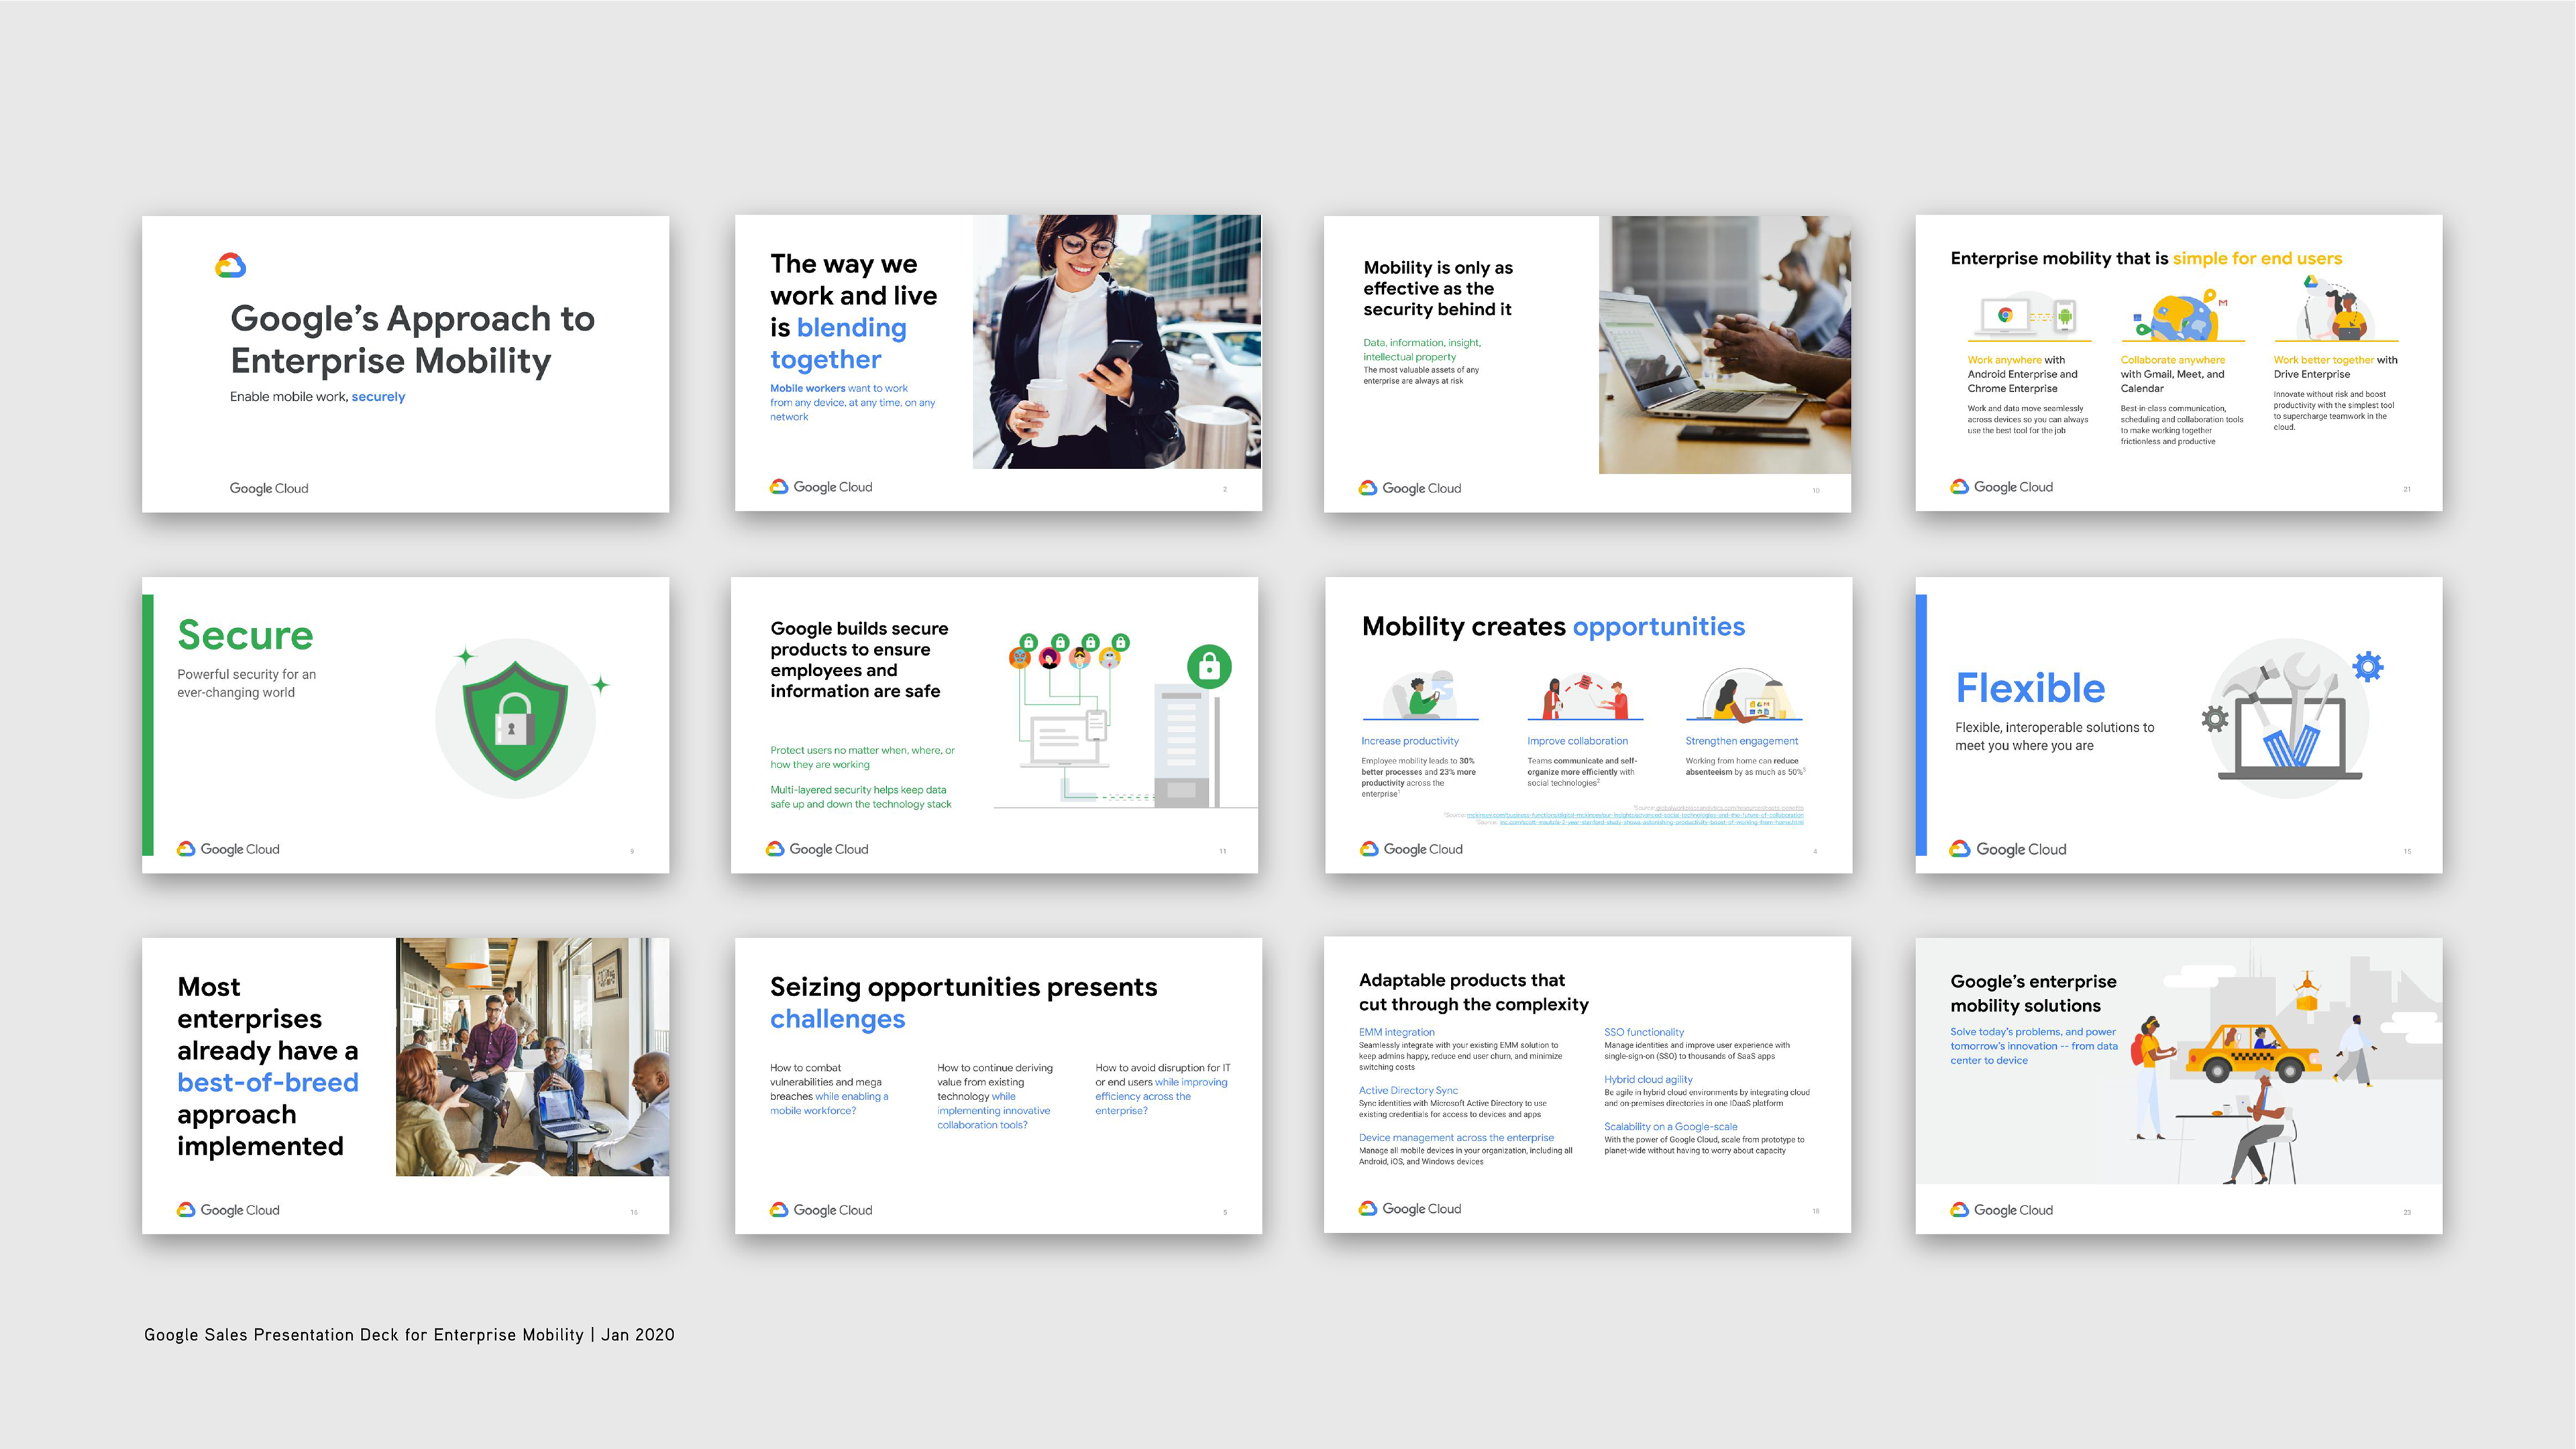Select the "Google builds secure products" slide
2576x1449 pixels.
click(x=994, y=725)
